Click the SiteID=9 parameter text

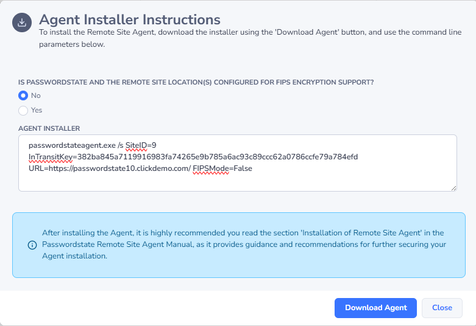coord(141,145)
